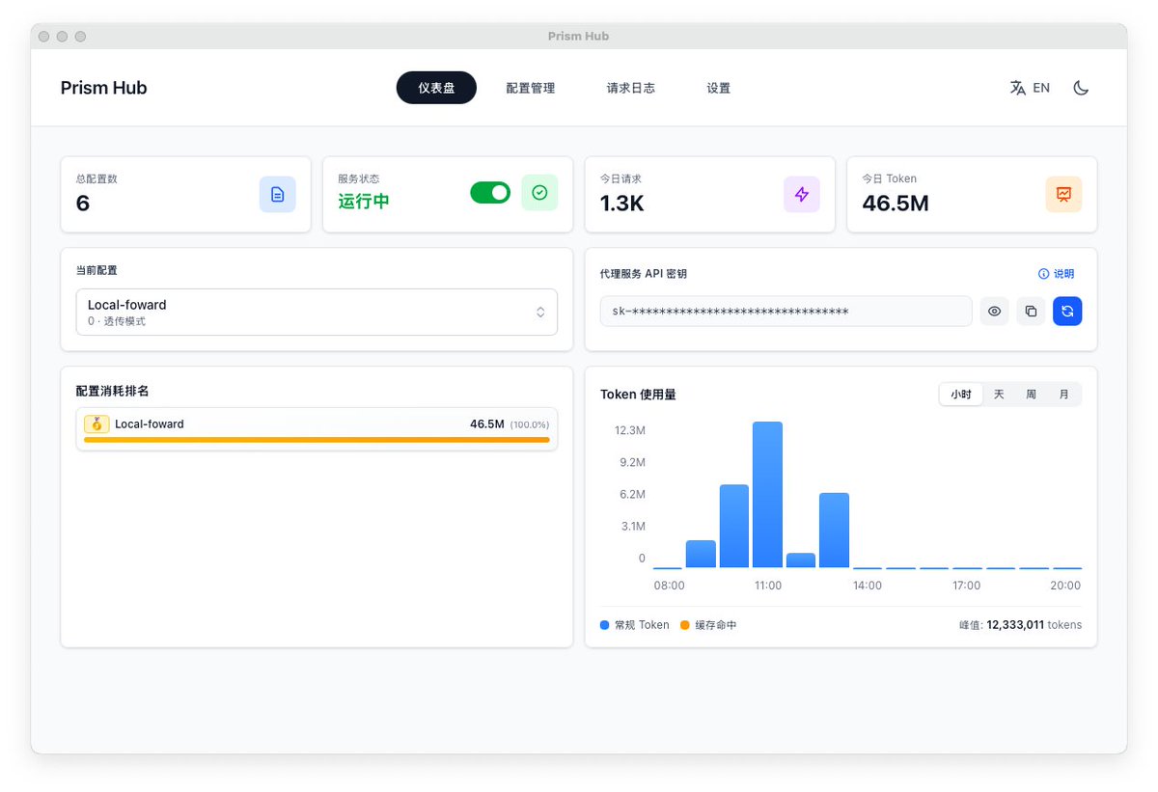Click the green check status icon
The height and width of the screenshot is (792, 1158).
click(539, 193)
